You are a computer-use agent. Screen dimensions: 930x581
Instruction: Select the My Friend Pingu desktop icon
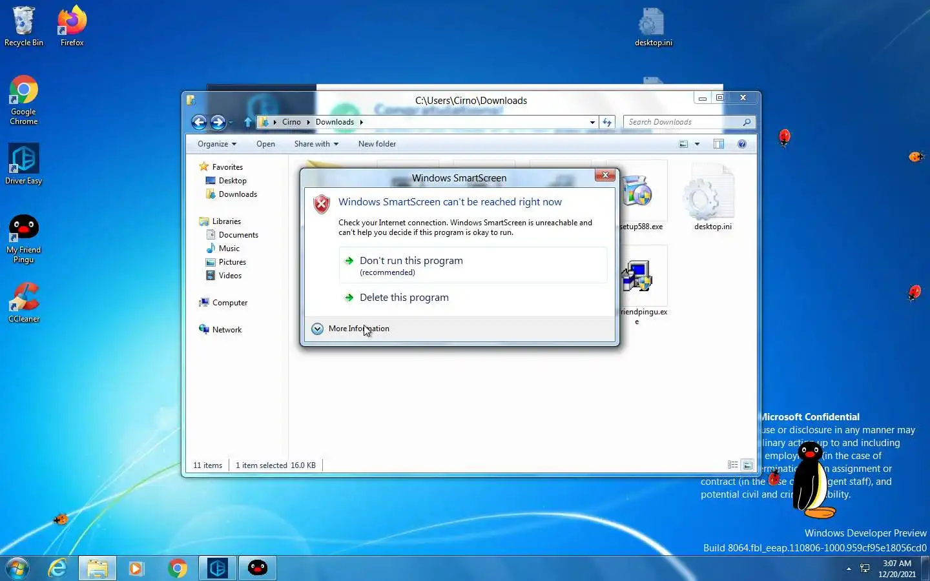(x=23, y=239)
